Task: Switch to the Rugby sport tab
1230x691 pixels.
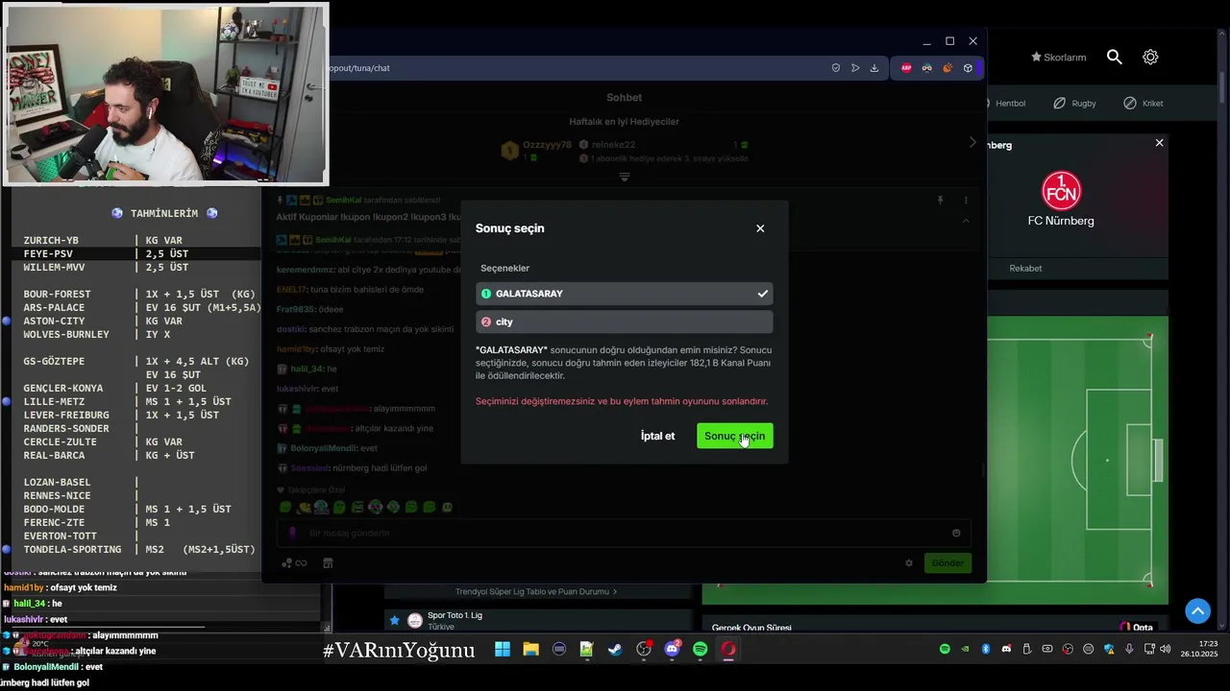Action: click(1074, 103)
